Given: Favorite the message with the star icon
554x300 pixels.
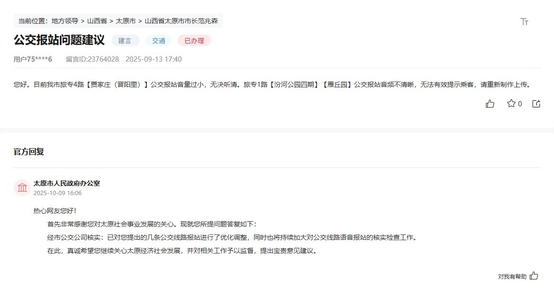Looking at the screenshot, I should (511, 103).
